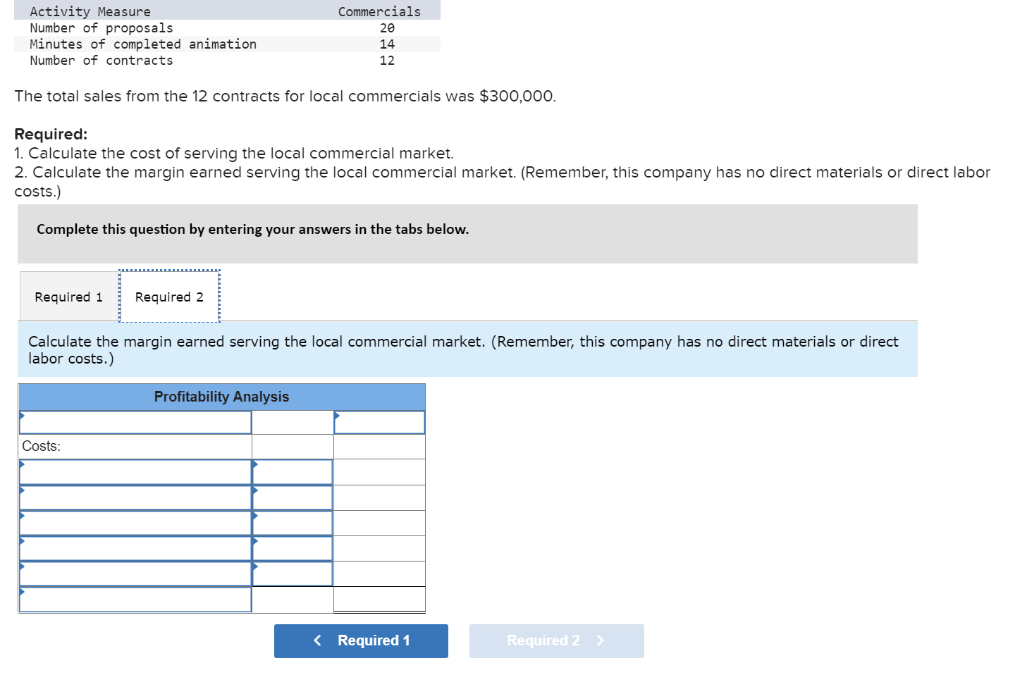The image size is (1027, 682).
Task: Click the greyed-out Required 2 next button
Action: pos(556,640)
